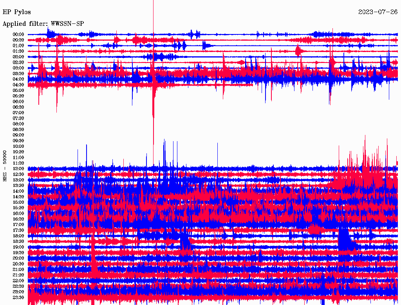
Task: Click the 06:30 time label
Action: click(x=18, y=107)
